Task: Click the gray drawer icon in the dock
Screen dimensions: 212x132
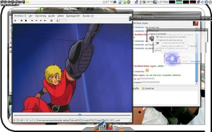Action: [116, 128]
